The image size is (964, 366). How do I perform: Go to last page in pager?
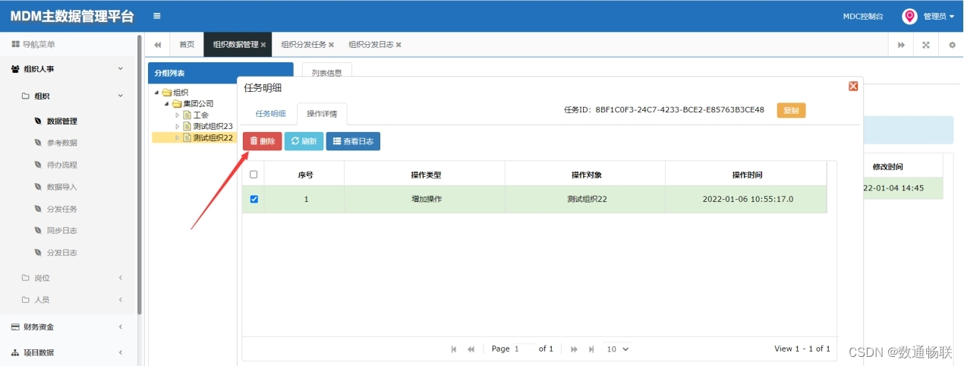pyautogui.click(x=591, y=349)
